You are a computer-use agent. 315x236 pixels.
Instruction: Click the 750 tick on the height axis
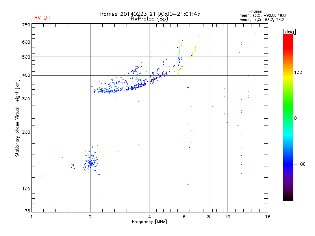[x=26, y=25]
